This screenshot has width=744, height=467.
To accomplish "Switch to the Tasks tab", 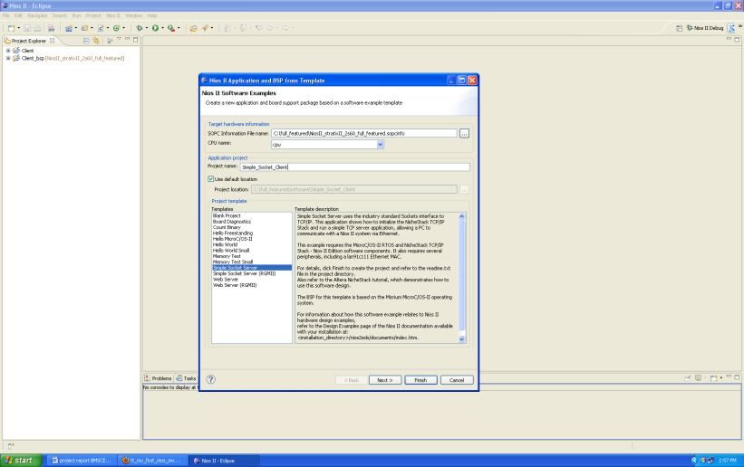I will (x=186, y=378).
